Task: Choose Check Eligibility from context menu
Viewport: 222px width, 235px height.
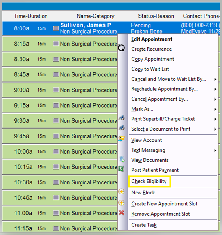Action: tap(149, 181)
